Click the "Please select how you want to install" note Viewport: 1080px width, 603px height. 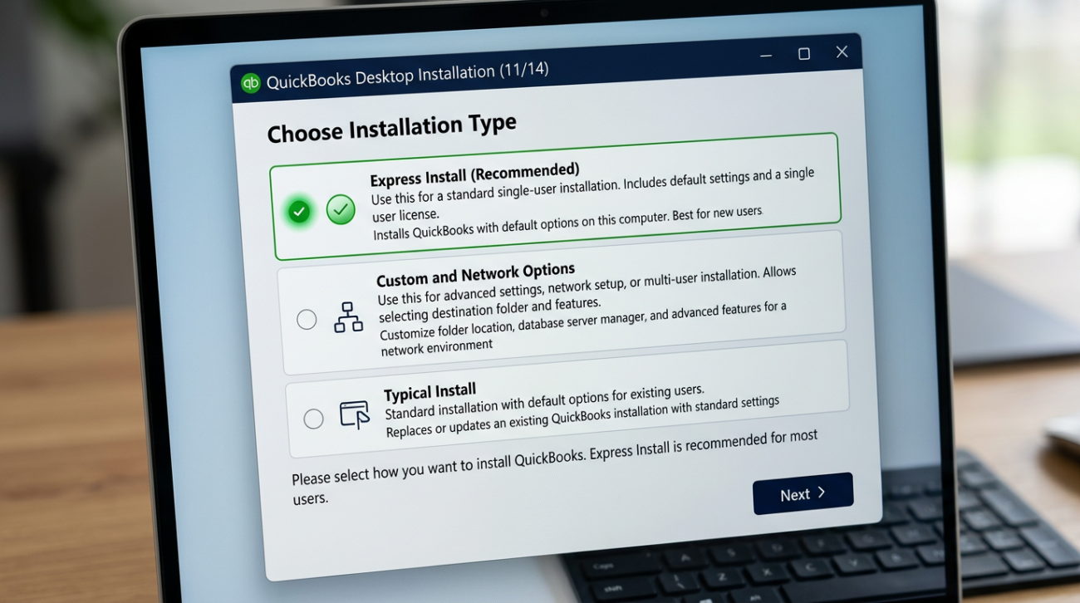[555, 468]
